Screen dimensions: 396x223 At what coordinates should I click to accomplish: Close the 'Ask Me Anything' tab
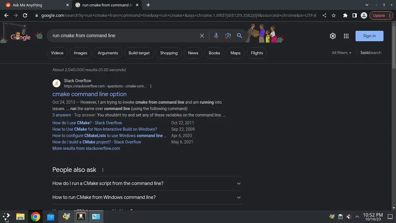pyautogui.click(x=68, y=5)
